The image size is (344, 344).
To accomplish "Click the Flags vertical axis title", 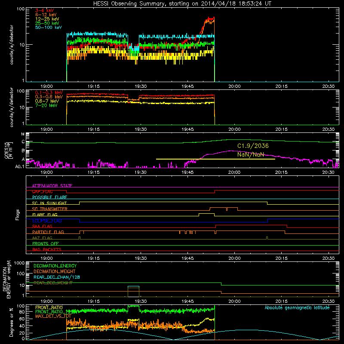I will click(x=18, y=215).
